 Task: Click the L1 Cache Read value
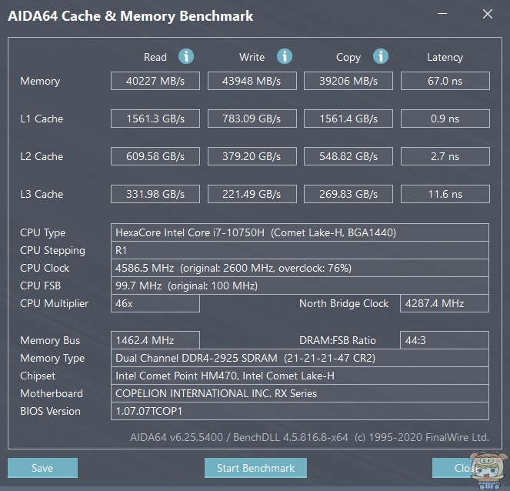(x=155, y=119)
